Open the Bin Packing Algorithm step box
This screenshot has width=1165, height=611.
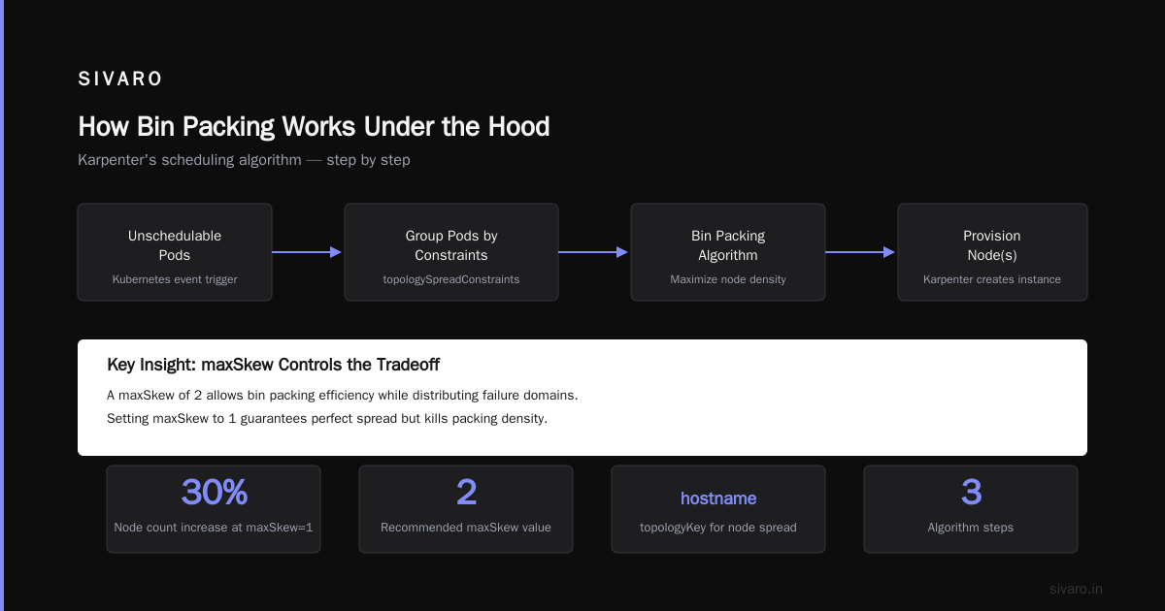(x=728, y=252)
